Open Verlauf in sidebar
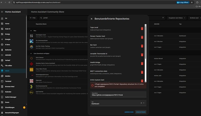Screen dimensions: 201x116 (13, 60)
